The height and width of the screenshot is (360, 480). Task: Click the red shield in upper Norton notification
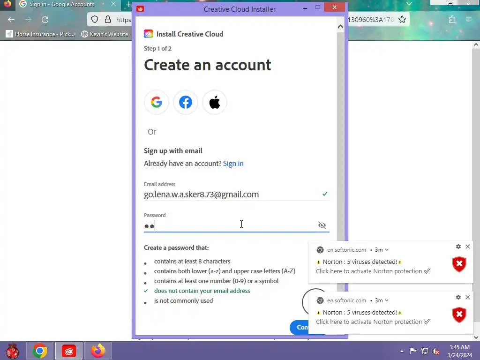(x=459, y=264)
